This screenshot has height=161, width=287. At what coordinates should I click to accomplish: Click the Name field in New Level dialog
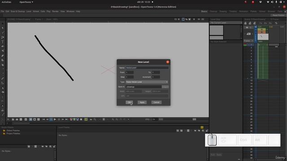pos(147,68)
